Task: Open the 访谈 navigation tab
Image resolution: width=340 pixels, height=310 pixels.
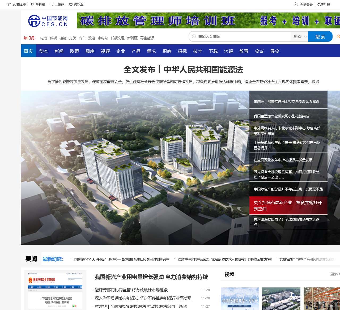Action: (229, 51)
